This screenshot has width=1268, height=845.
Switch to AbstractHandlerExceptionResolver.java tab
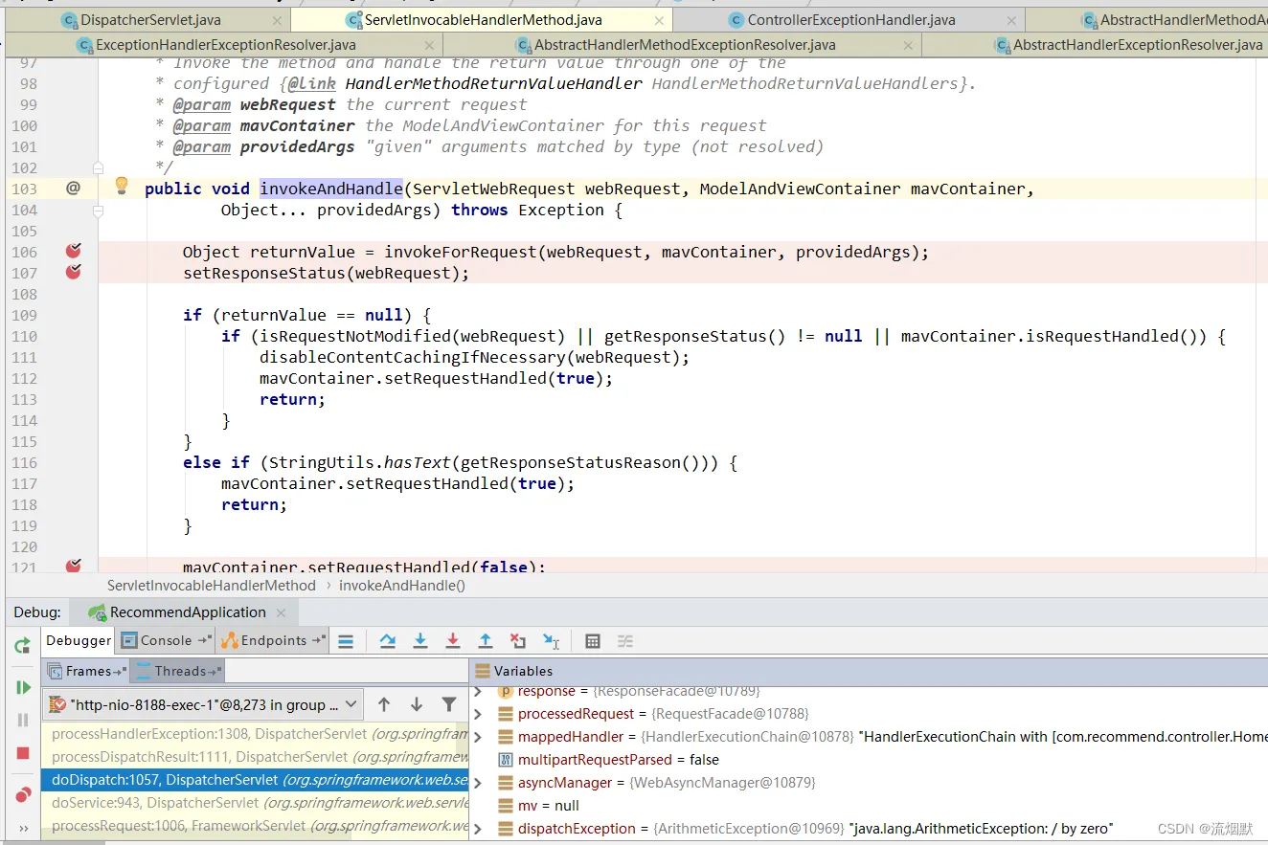click(x=1128, y=44)
